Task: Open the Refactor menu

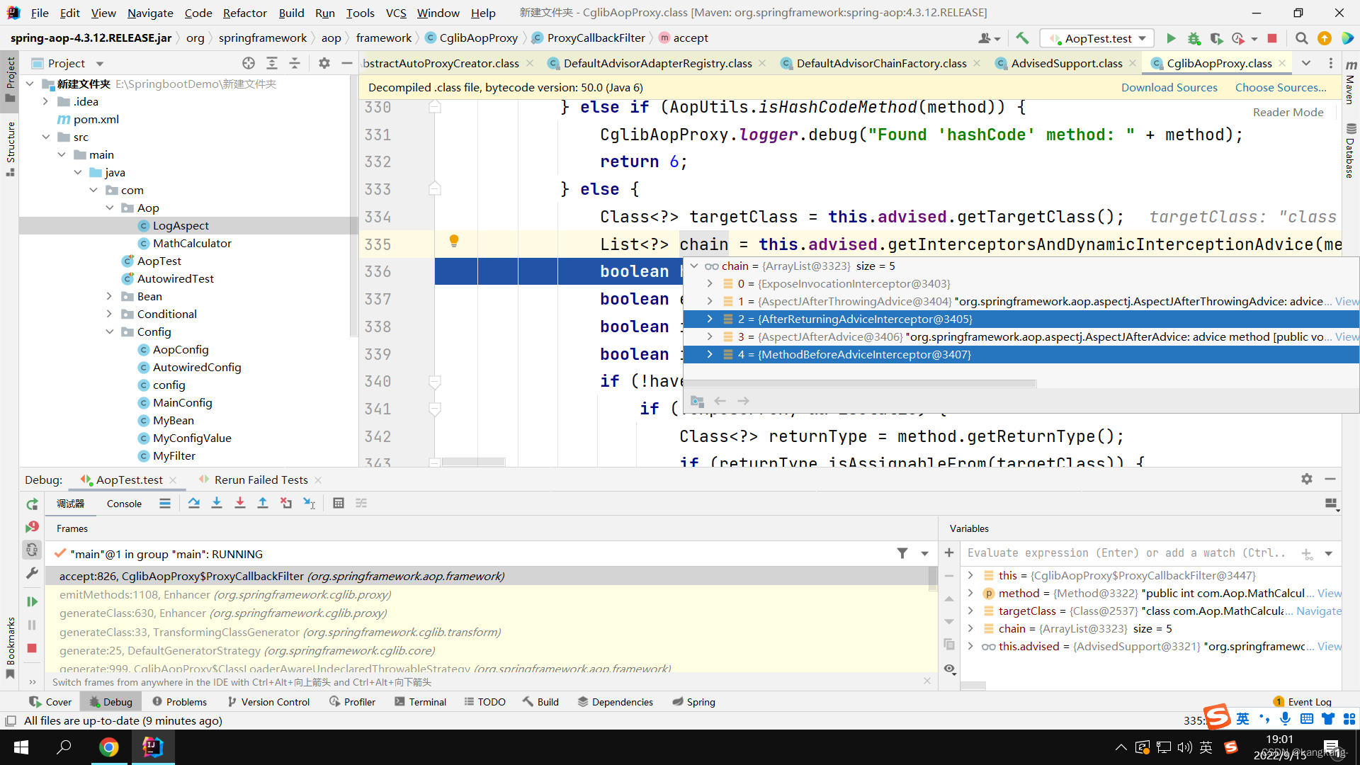Action: coord(244,13)
